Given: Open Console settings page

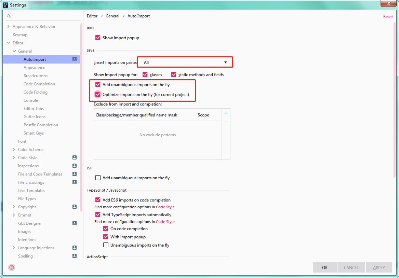Looking at the screenshot, I should (31, 100).
